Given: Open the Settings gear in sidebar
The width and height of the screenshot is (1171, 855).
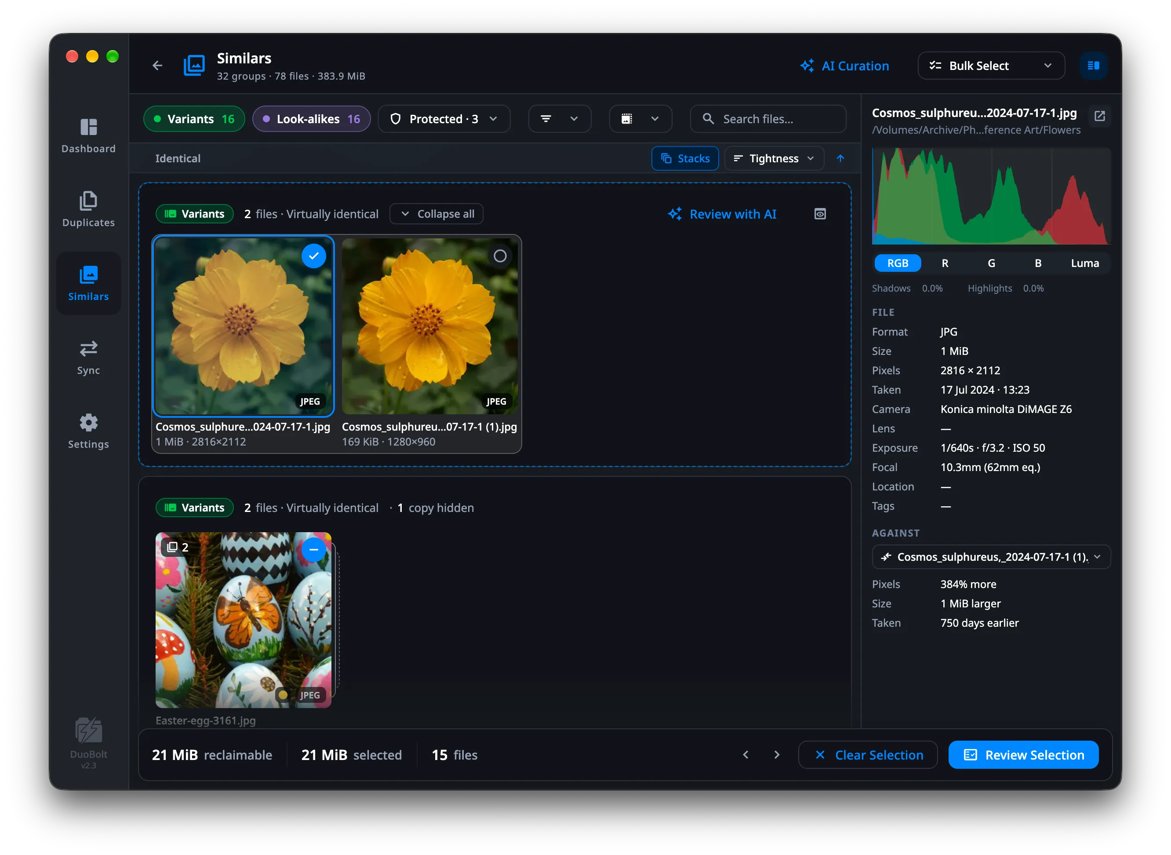Looking at the screenshot, I should (x=88, y=431).
